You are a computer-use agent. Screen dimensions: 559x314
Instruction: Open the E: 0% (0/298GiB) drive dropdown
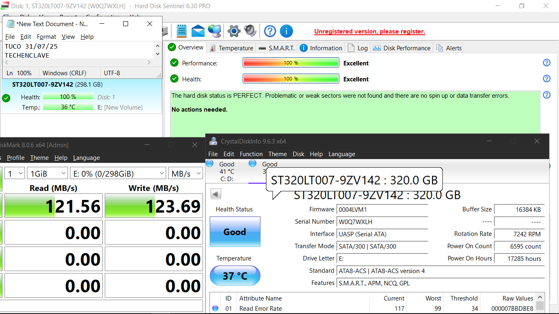(118, 173)
